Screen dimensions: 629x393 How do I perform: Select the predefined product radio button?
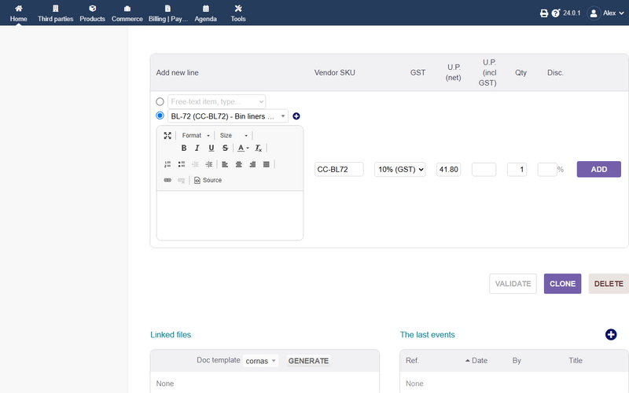point(160,116)
